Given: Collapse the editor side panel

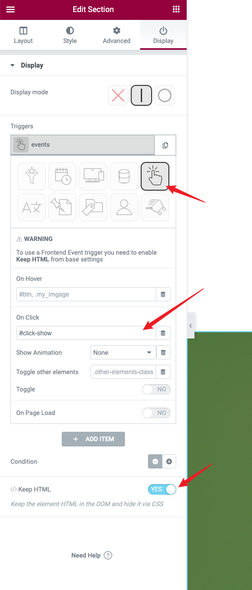Looking at the screenshot, I should click(190, 325).
